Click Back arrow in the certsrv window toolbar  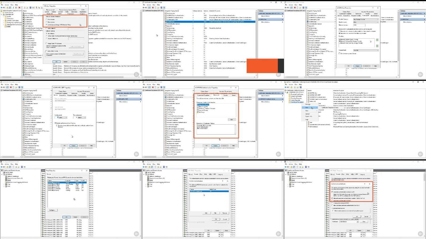tap(286, 87)
